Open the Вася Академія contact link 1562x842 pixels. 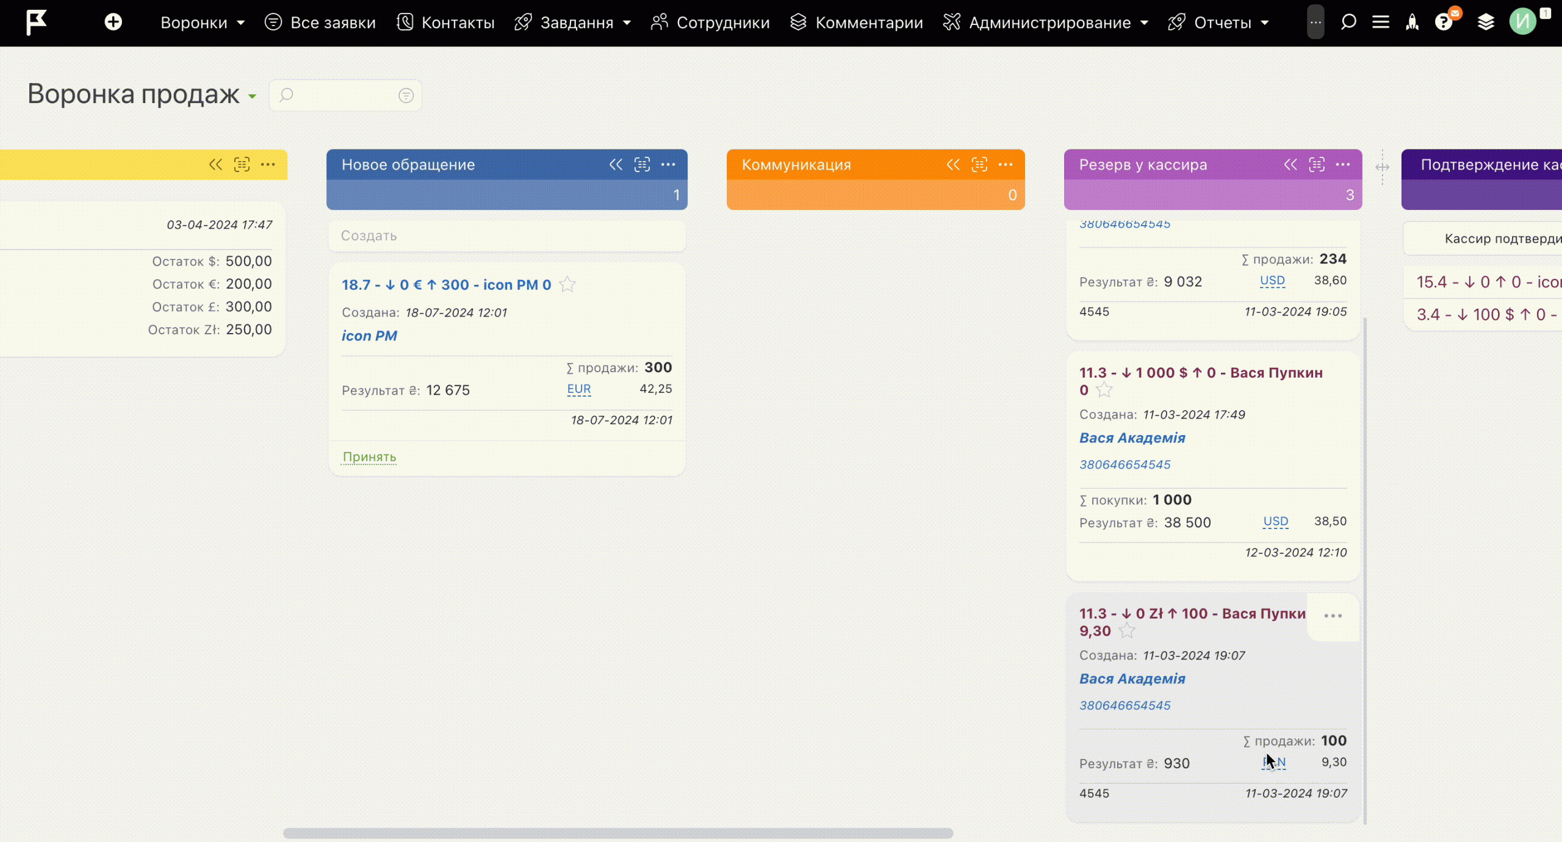[x=1132, y=438]
